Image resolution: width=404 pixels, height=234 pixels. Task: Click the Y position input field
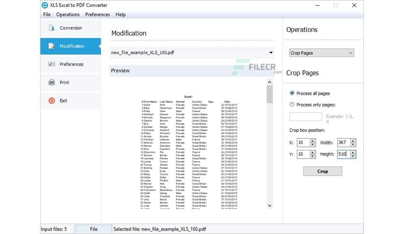(303, 154)
